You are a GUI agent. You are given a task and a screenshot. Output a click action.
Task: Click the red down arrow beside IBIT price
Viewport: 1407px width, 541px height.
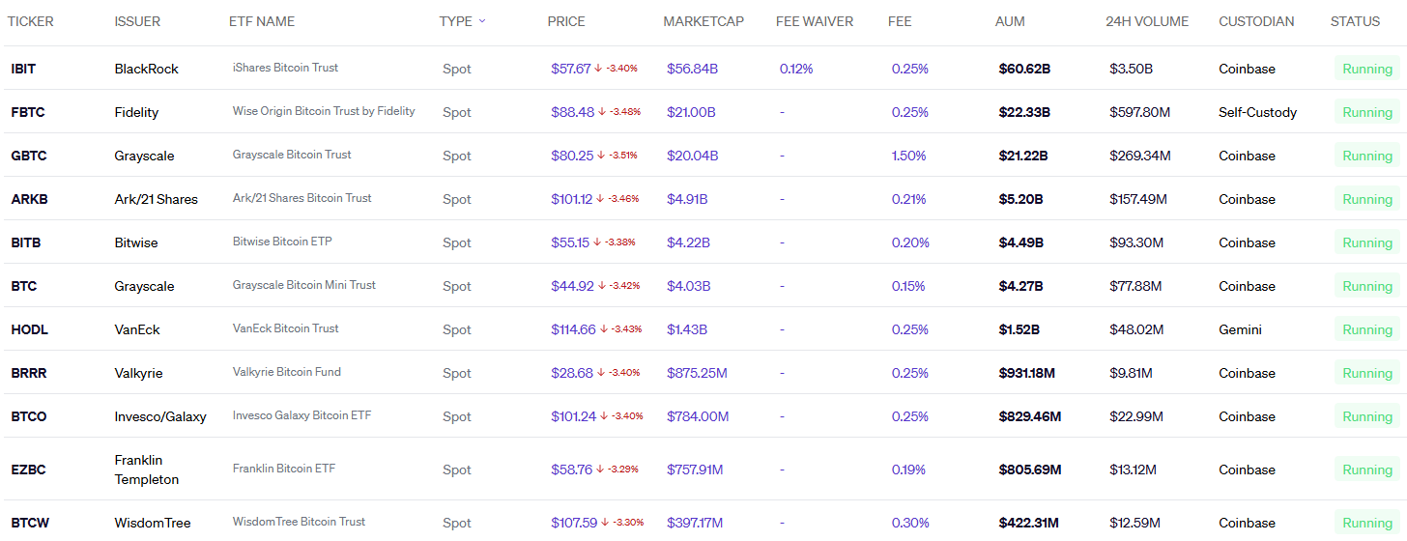598,69
